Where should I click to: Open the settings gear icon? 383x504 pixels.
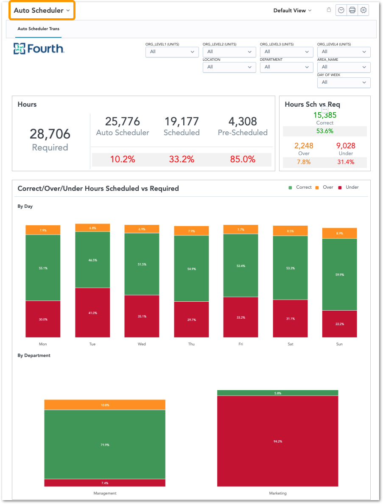tap(363, 10)
